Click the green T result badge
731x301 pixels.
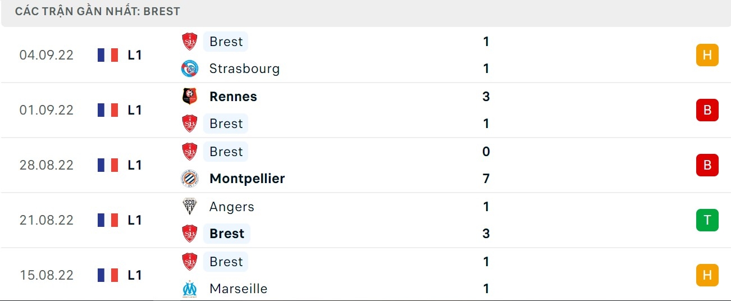click(707, 220)
